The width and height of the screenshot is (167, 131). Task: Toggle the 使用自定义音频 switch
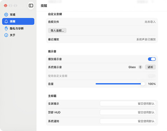click(x=152, y=76)
